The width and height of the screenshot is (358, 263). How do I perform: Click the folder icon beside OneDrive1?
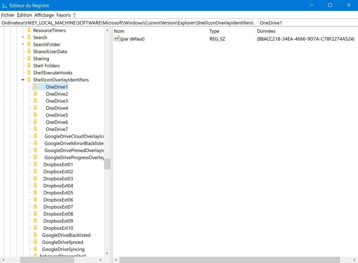36,87
